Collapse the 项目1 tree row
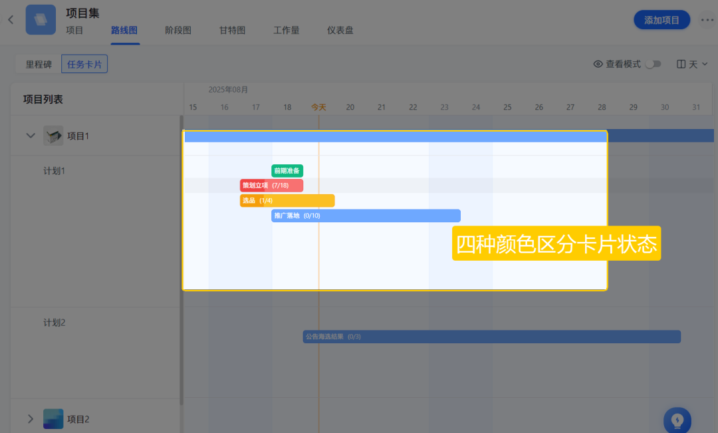Image resolution: width=718 pixels, height=433 pixels. click(30, 136)
